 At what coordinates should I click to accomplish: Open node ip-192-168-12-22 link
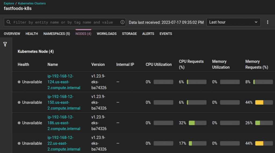pos(64,143)
